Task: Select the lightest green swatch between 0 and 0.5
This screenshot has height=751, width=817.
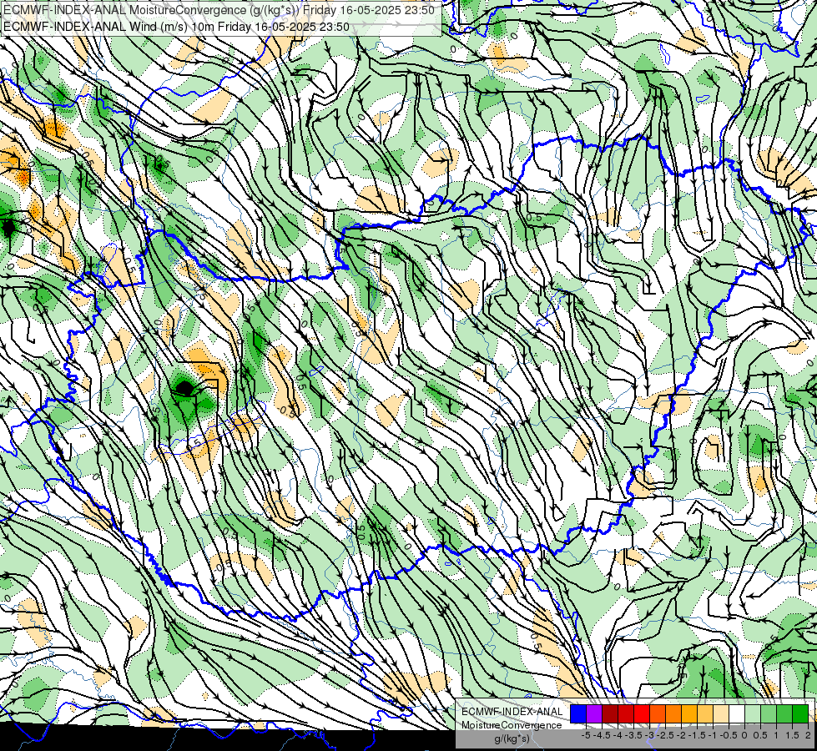Action: [753, 714]
